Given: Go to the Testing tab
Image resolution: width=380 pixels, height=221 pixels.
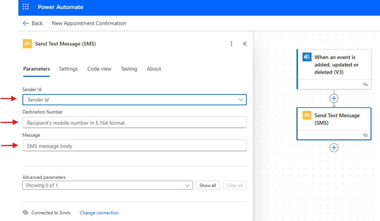Looking at the screenshot, I should tap(129, 69).
